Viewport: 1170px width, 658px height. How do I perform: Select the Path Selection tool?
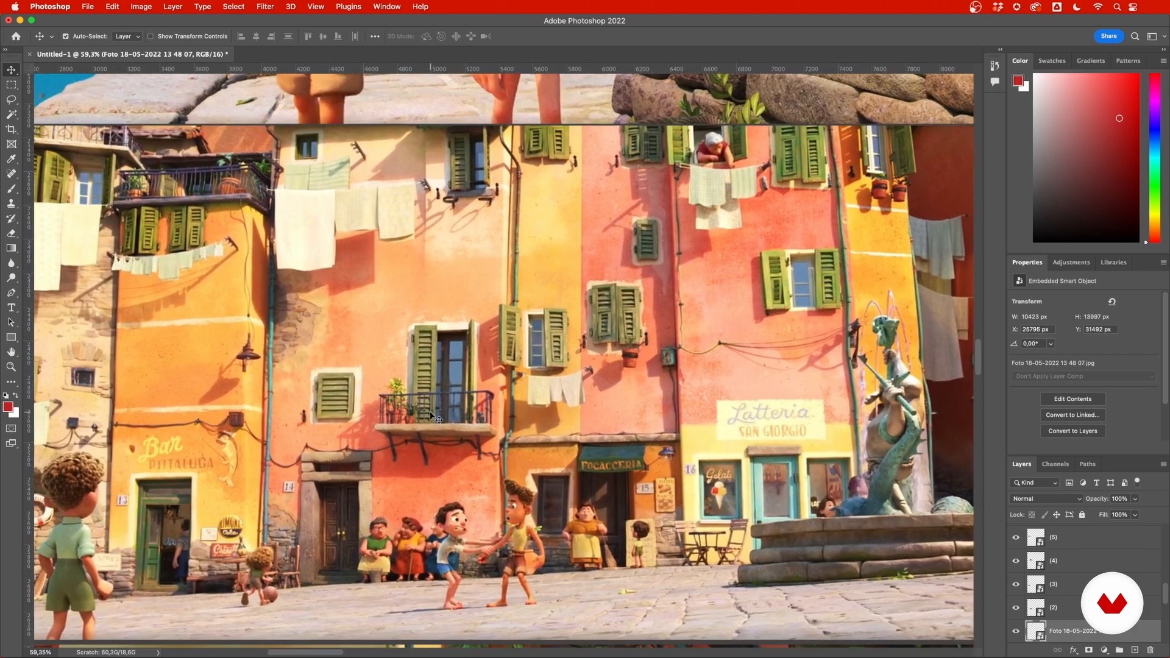pos(11,322)
